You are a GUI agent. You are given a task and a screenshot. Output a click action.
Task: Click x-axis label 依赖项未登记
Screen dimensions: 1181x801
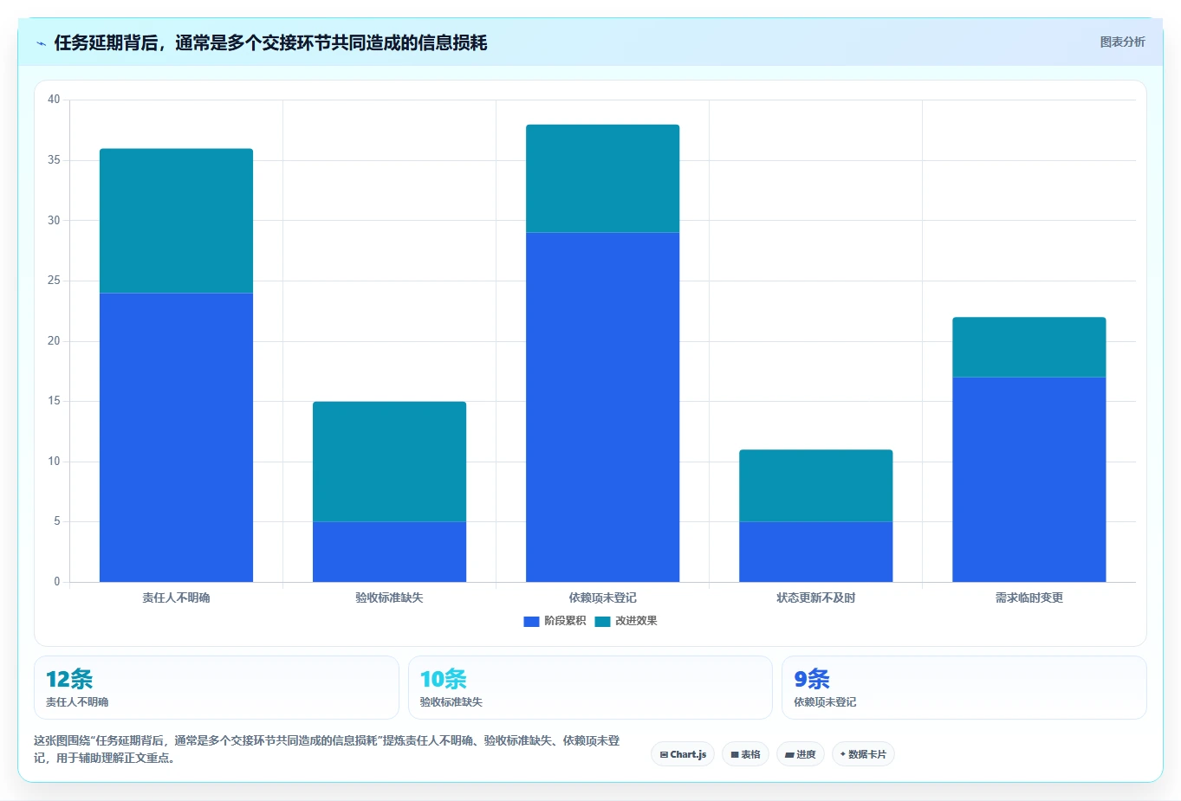point(602,598)
